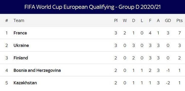Click Bosnia and Herzegovina's goal difference -1
This screenshot has width=185, height=91.
point(168,70)
